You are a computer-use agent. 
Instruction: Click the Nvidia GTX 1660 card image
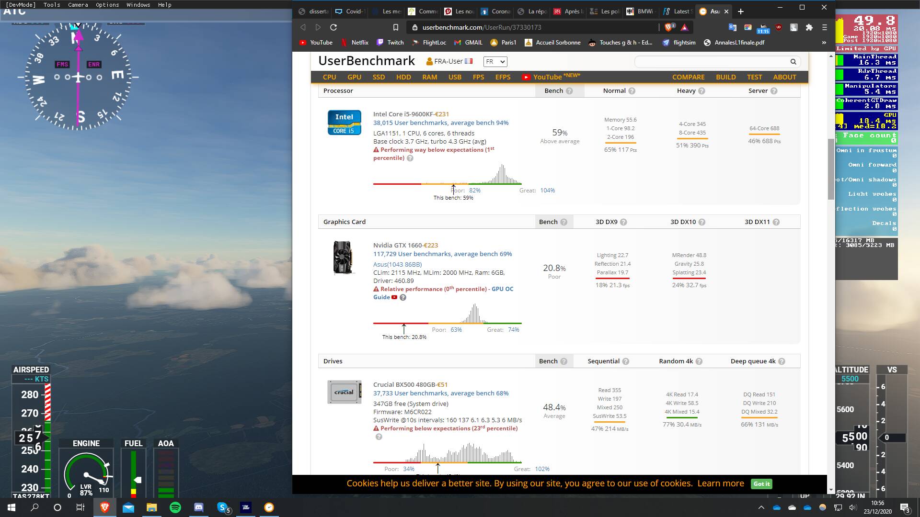(344, 258)
